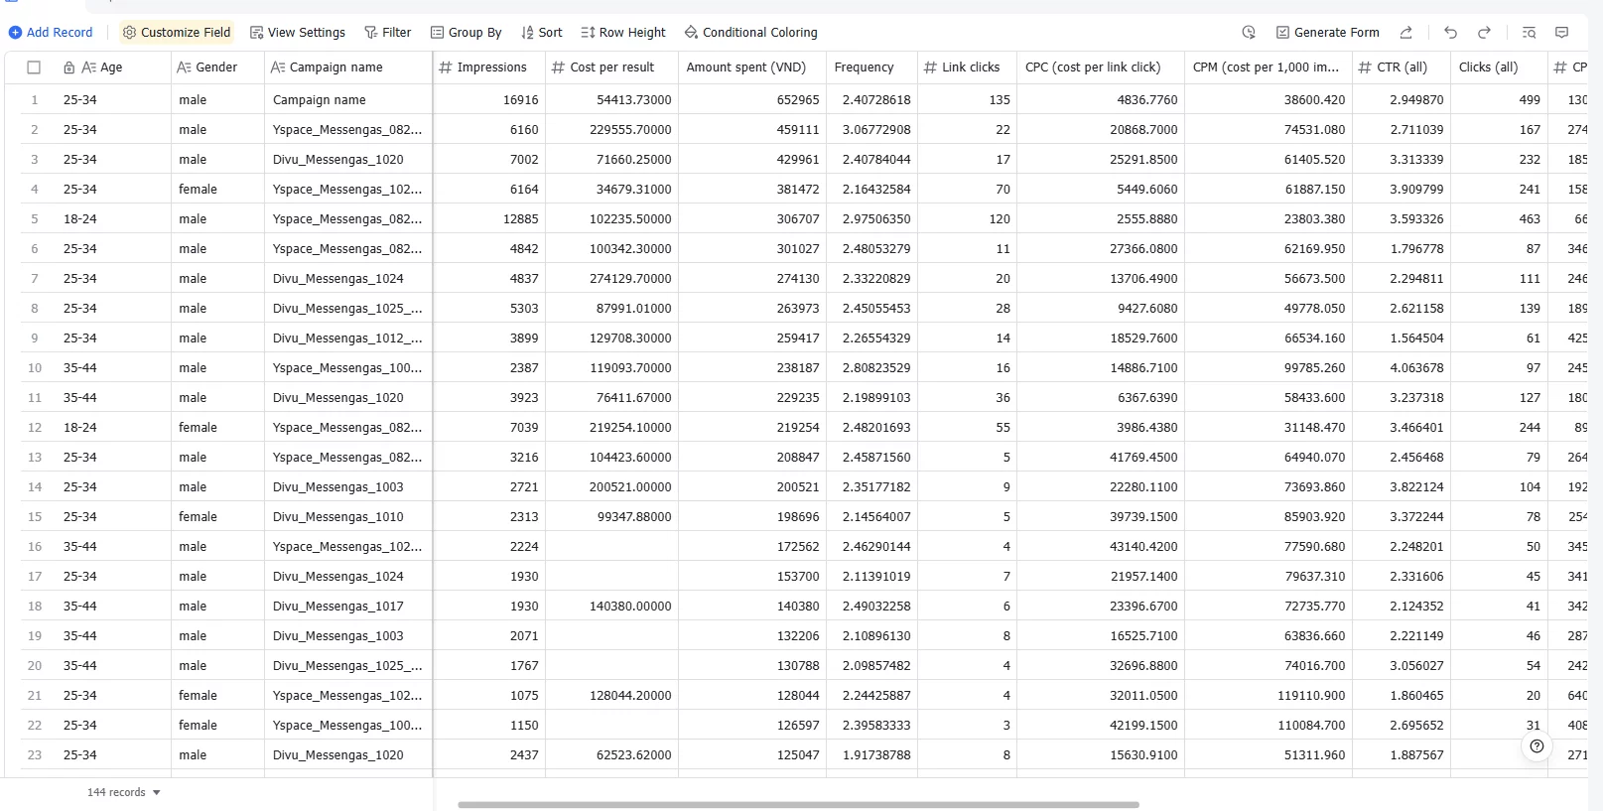
Task: Click Impressions cell 12885
Action: point(489,218)
